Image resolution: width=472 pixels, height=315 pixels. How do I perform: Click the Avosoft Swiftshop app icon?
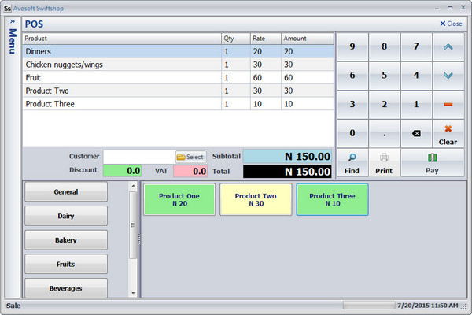tap(8, 9)
